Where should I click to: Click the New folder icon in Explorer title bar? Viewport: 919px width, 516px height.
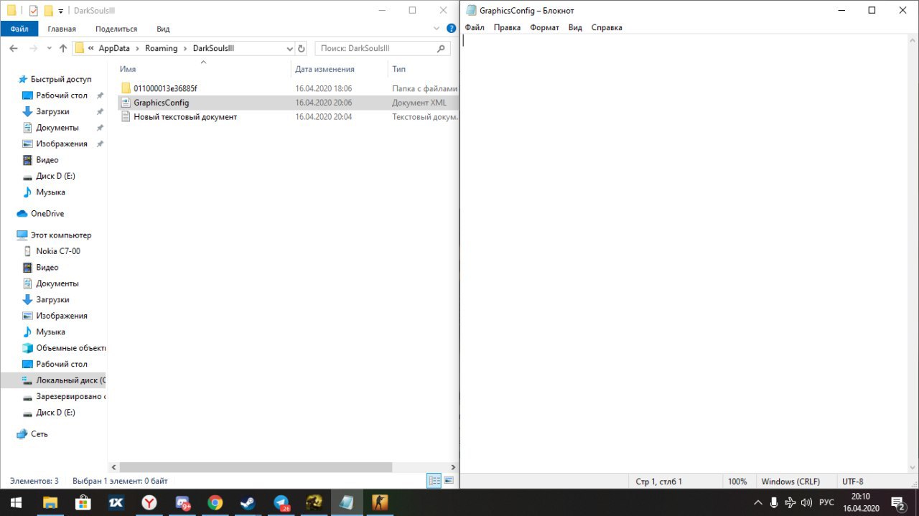48,10
